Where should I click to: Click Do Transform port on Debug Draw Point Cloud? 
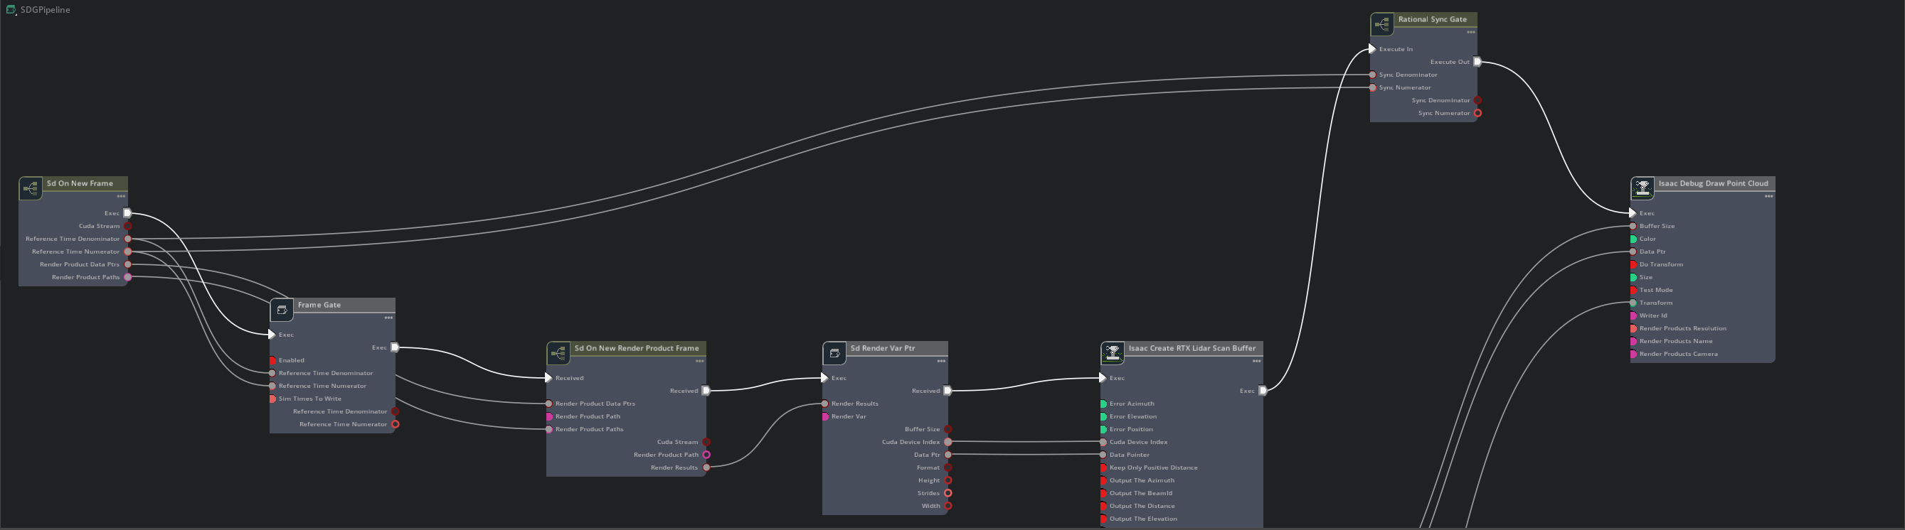point(1633,265)
